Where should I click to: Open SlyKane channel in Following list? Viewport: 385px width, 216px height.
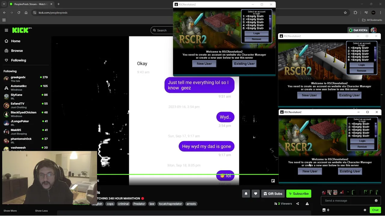26,97
